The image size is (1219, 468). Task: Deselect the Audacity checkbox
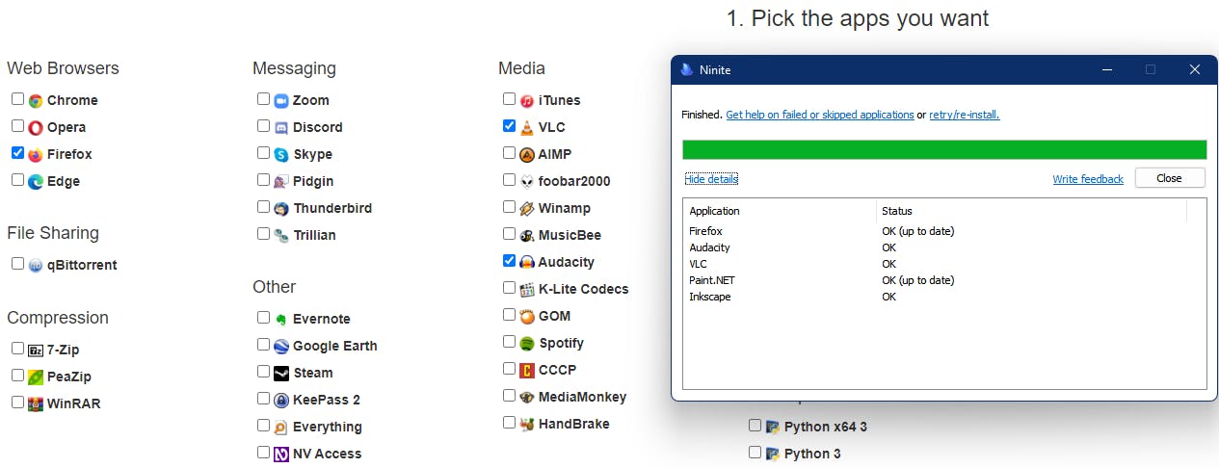click(509, 261)
